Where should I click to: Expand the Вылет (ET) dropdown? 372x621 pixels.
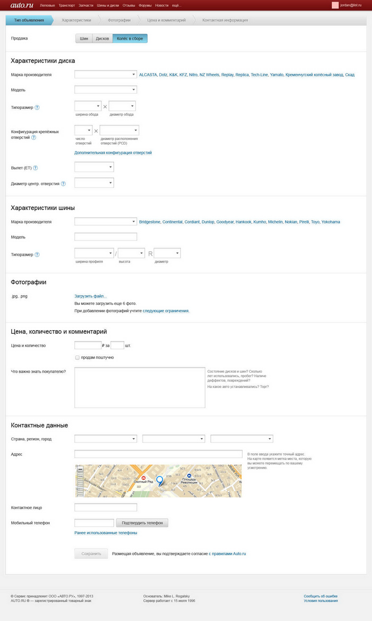(x=94, y=168)
